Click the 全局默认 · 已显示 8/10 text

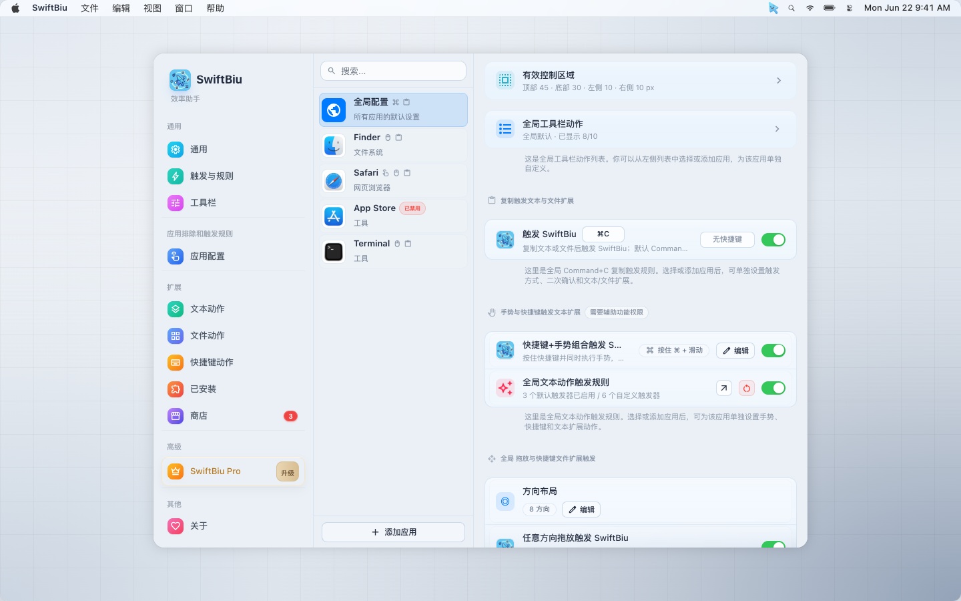pos(560,136)
